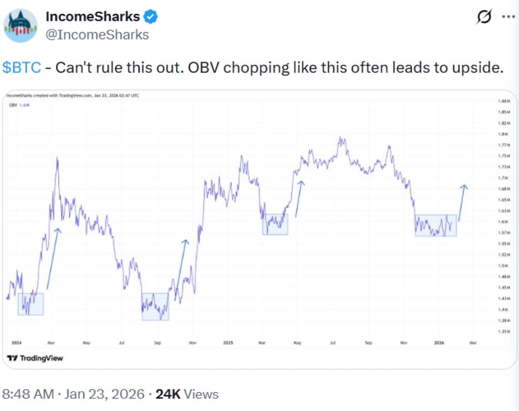The image size is (519, 411).
Task: Open the three-dot more options menu
Action: point(508,17)
